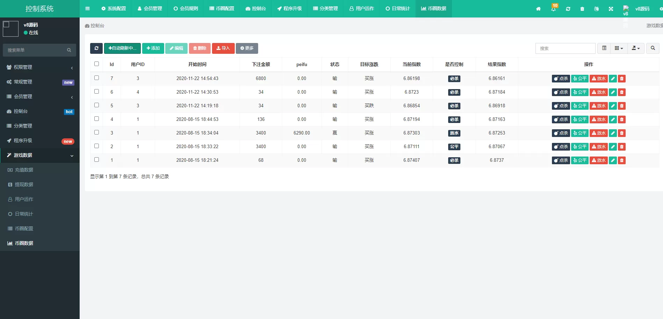The height and width of the screenshot is (319, 663).
Task: Check the checkbox for row with Id 5
Action: tap(97, 105)
